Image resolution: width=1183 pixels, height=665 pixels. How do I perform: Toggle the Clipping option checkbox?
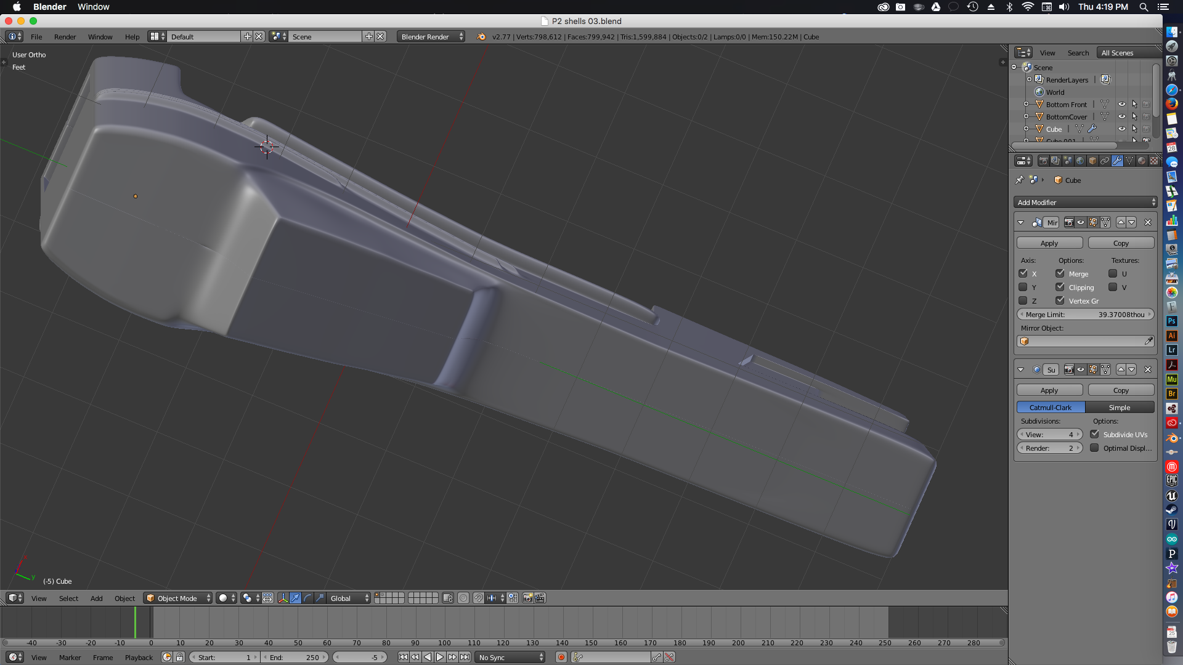click(x=1060, y=287)
